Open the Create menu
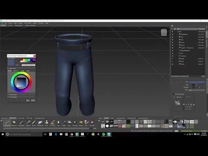 (10, 23)
